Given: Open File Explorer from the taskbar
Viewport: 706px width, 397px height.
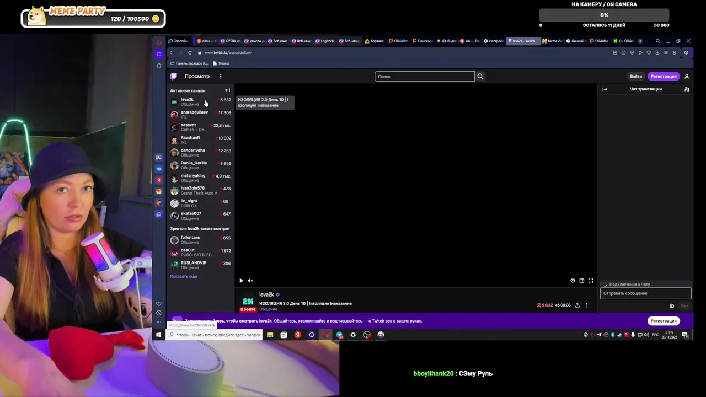Looking at the screenshot, I should (270, 335).
